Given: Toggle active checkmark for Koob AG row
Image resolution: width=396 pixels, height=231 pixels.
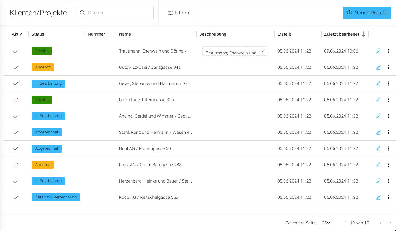Looking at the screenshot, I should [x=16, y=197].
